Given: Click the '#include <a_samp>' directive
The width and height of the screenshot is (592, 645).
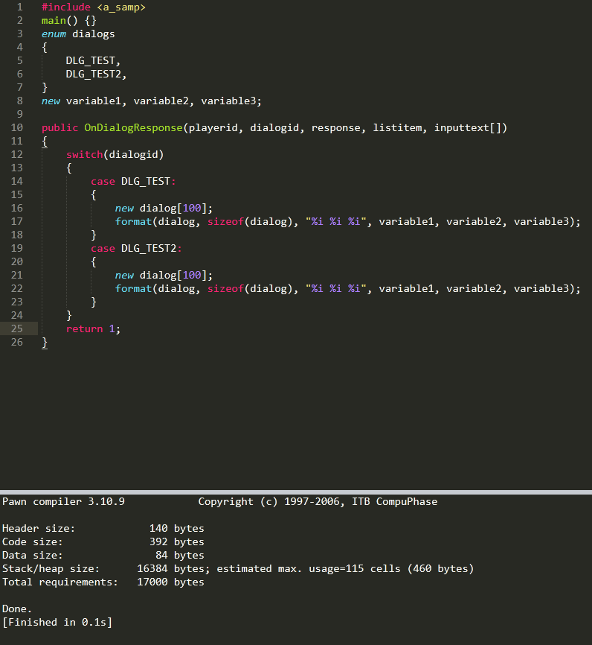Looking at the screenshot, I should pyautogui.click(x=93, y=7).
